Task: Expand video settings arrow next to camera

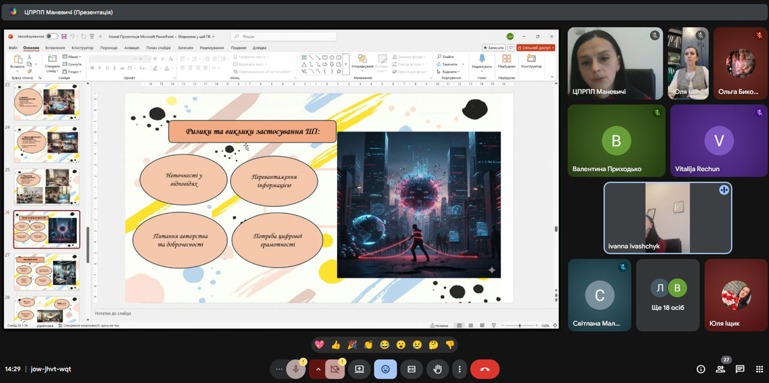Action: click(318, 369)
